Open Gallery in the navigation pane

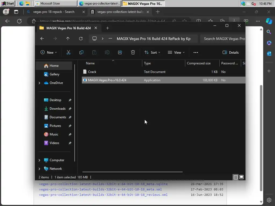[x=54, y=74]
